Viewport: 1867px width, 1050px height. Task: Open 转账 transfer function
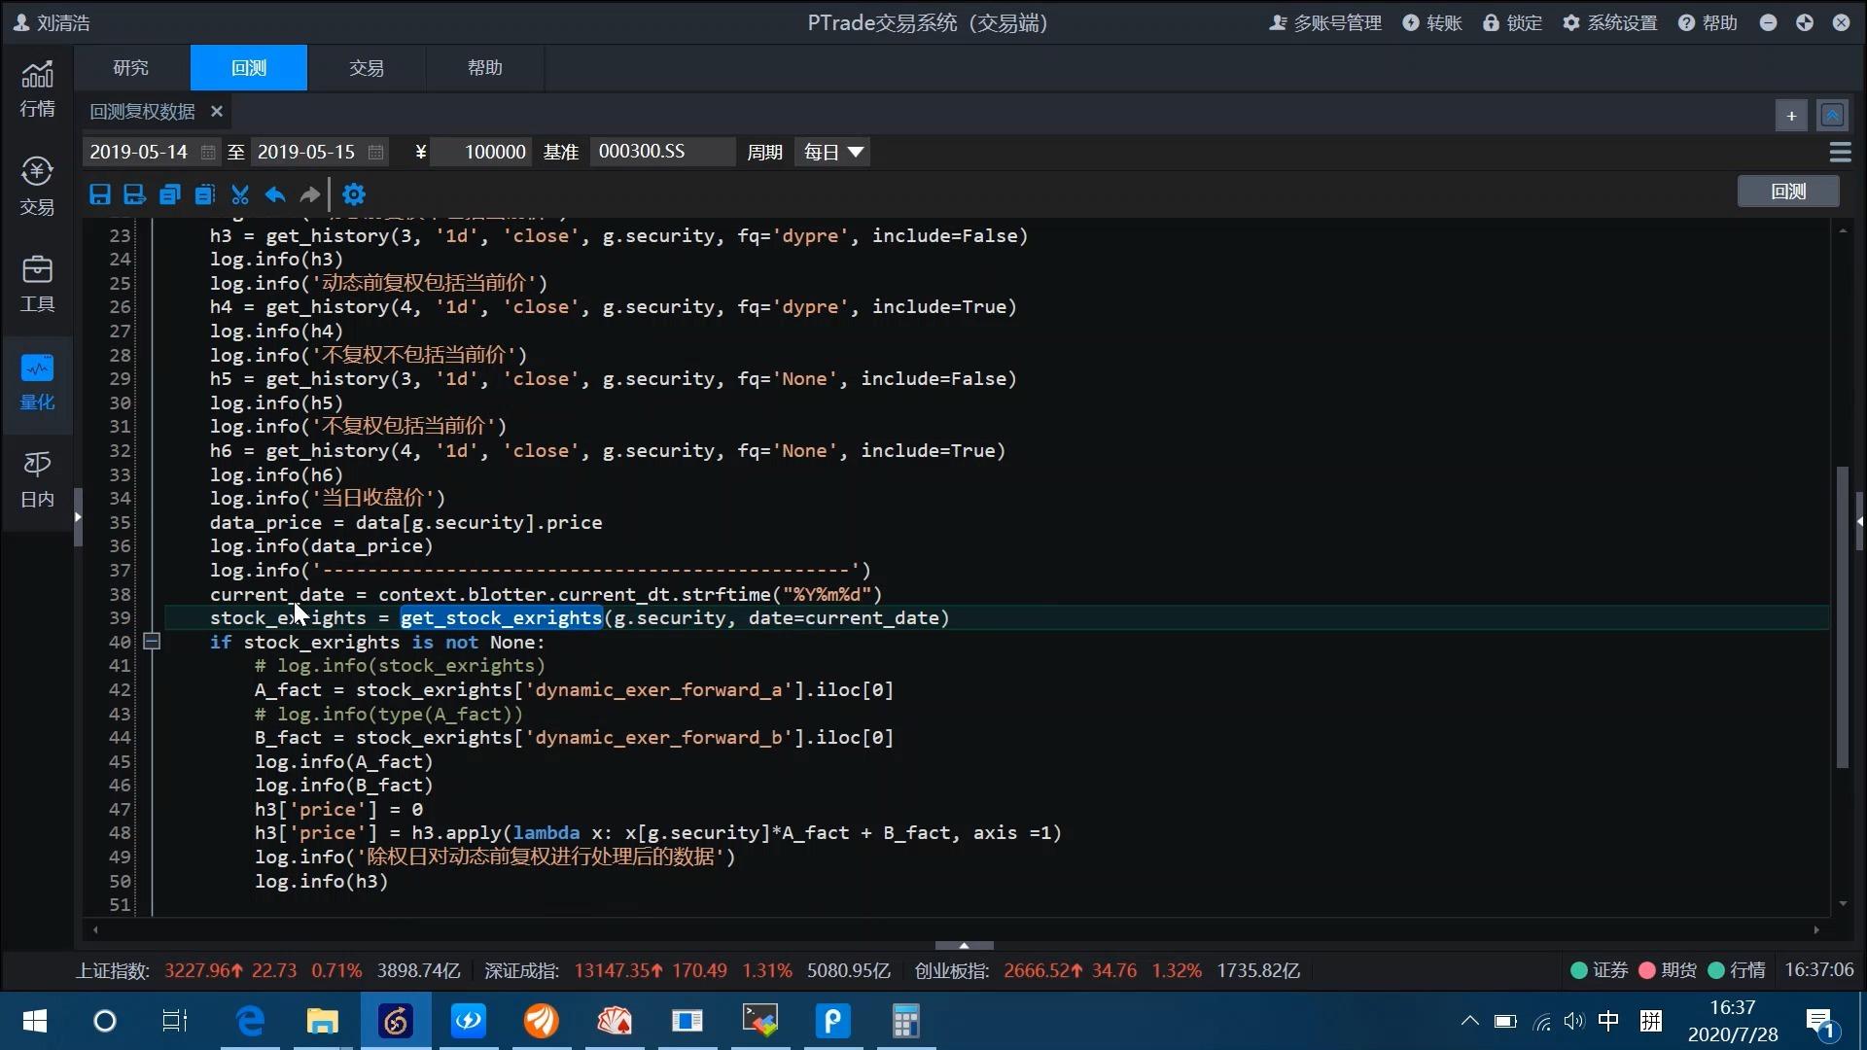[x=1432, y=22]
